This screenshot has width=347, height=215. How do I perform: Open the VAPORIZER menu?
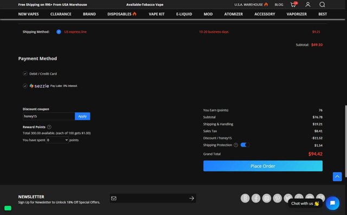(x=297, y=14)
